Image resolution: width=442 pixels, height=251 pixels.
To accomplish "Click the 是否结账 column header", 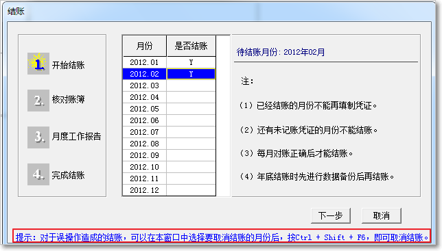I will [191, 46].
